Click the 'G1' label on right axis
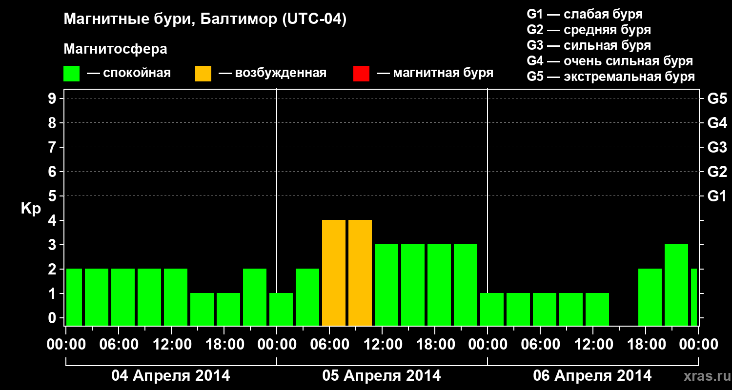The height and width of the screenshot is (390, 732). click(717, 196)
